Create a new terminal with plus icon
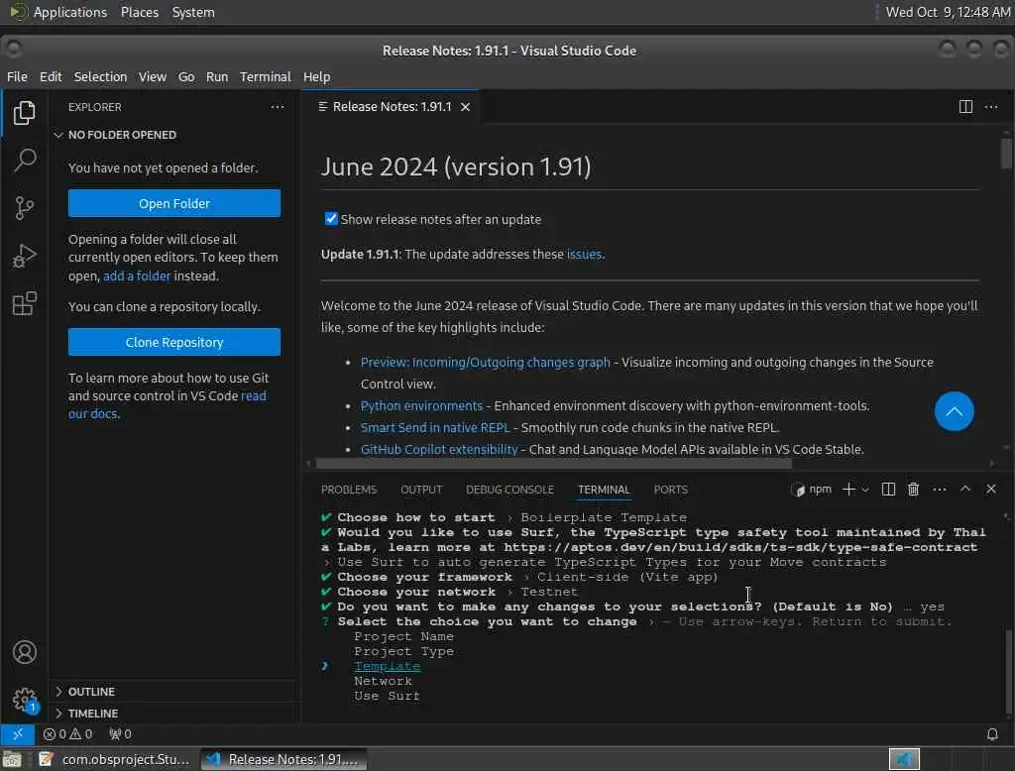Viewport: 1015px width, 771px height. pyautogui.click(x=848, y=490)
